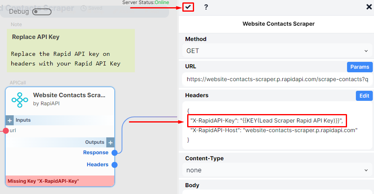Click the Server Status Online indicator
374x194 pixels.
coord(146,2)
